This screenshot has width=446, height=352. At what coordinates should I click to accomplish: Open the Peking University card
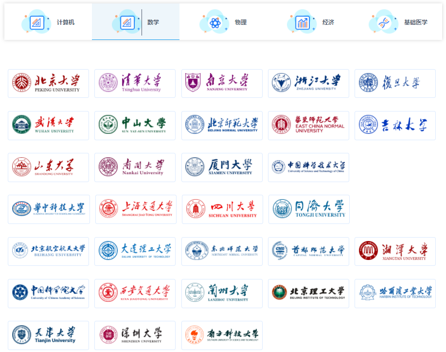coord(48,83)
